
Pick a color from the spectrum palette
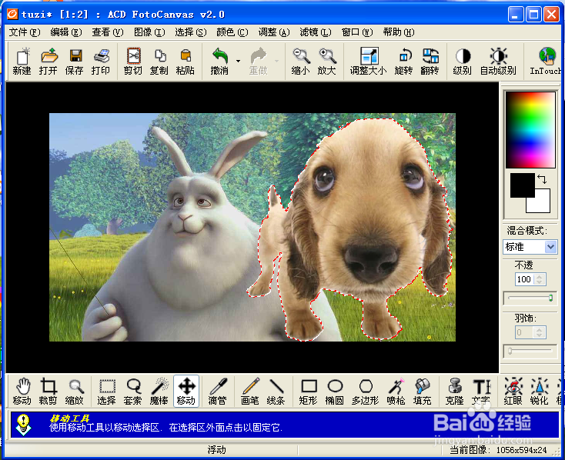click(x=530, y=130)
